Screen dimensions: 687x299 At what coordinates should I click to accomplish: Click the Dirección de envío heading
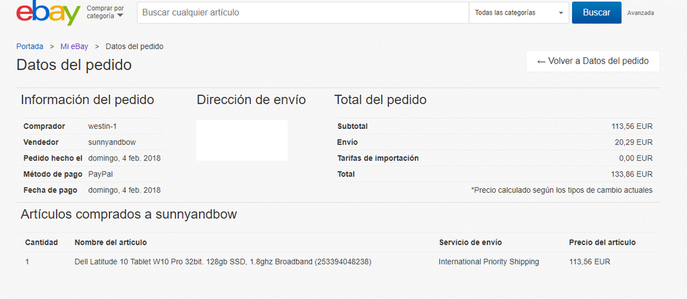(x=251, y=100)
